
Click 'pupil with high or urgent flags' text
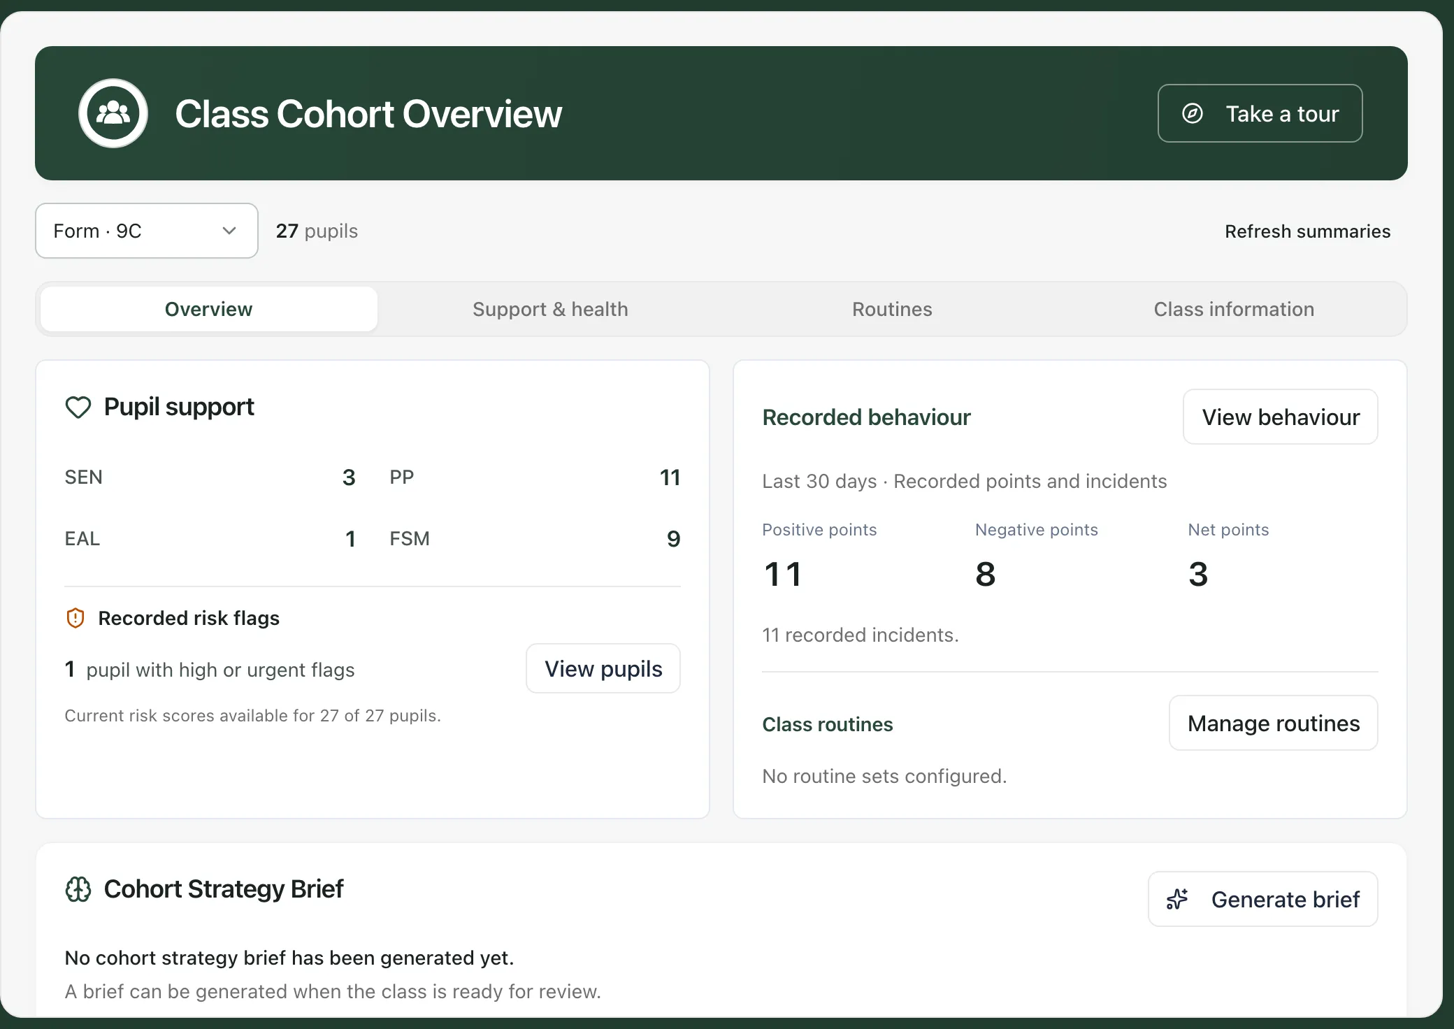tap(220, 670)
